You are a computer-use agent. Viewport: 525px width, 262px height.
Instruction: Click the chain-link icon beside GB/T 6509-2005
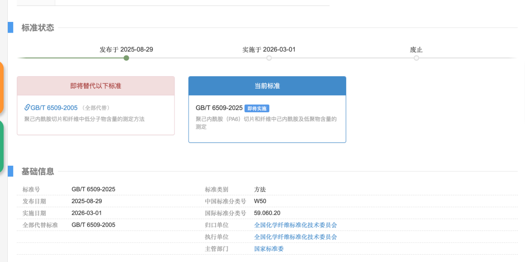pos(27,107)
